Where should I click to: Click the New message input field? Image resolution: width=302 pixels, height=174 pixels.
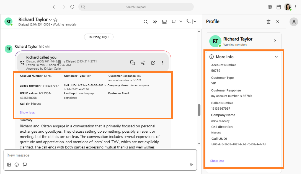(x=100, y=155)
